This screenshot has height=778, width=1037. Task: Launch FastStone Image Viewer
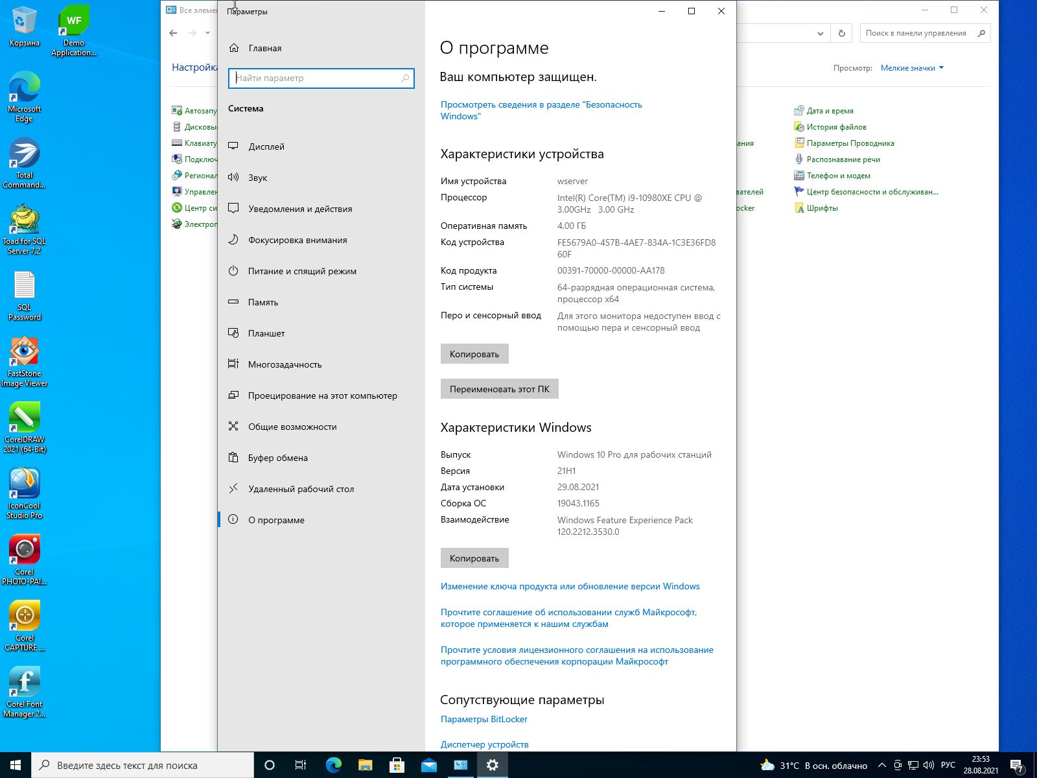[25, 362]
